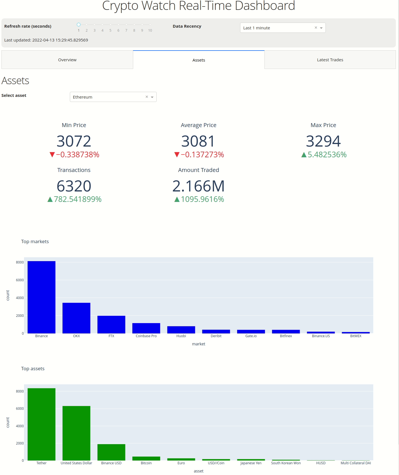
Task: Click the Binance USD bar in Top assets
Action: [111, 452]
